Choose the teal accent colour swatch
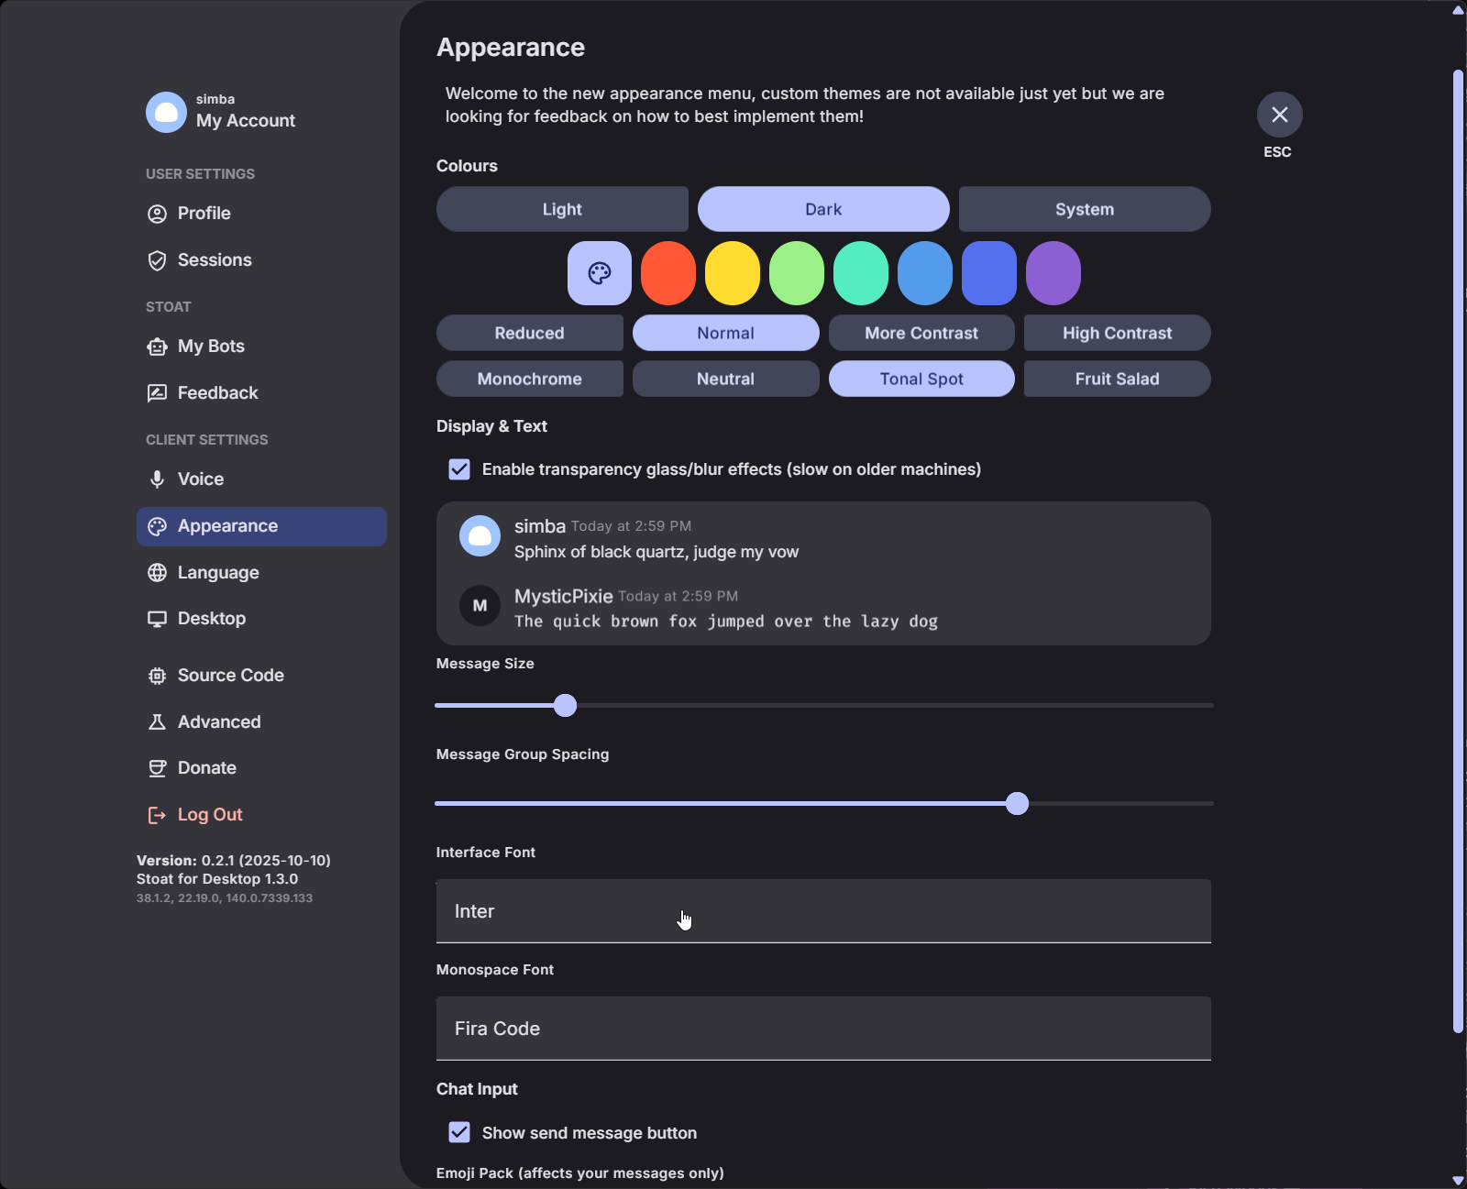This screenshot has width=1467, height=1189. click(861, 273)
